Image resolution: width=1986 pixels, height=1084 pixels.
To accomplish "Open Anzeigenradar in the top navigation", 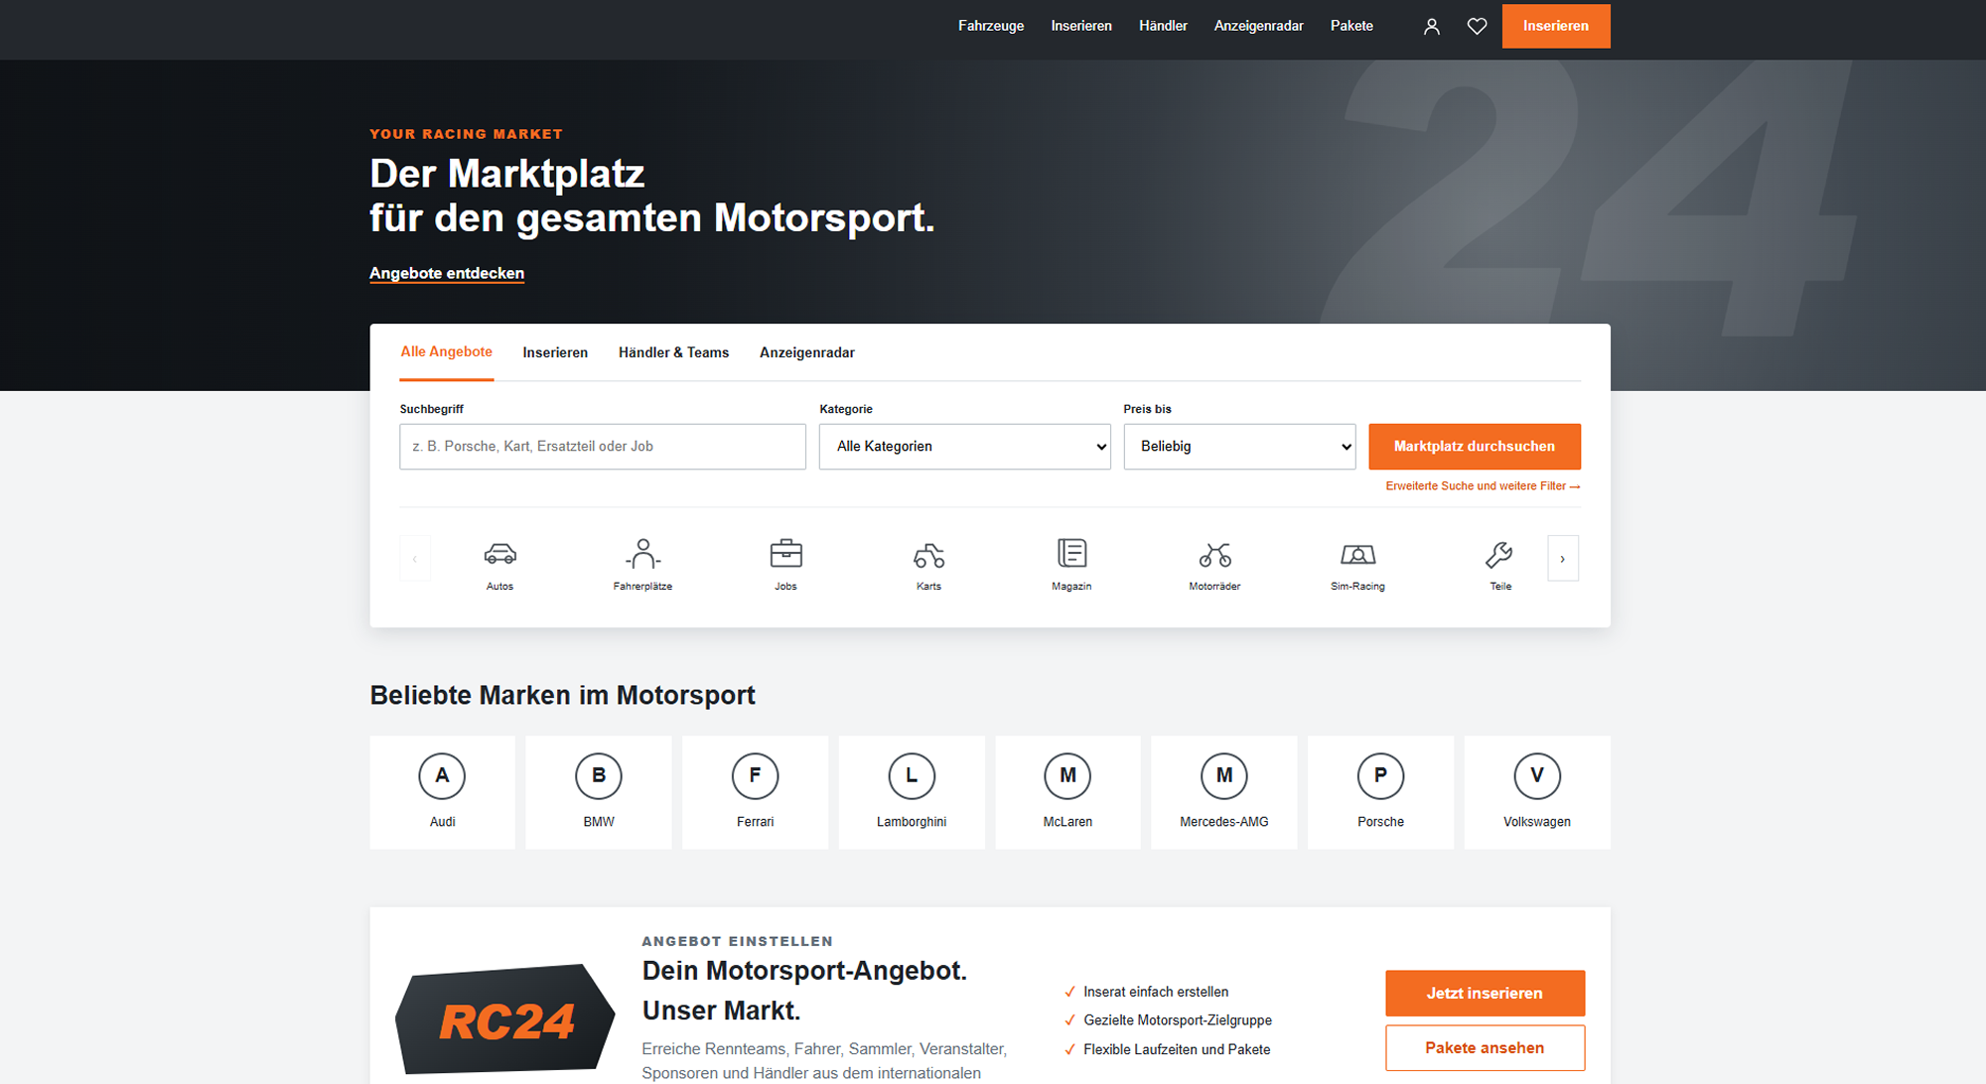I will (x=1258, y=26).
